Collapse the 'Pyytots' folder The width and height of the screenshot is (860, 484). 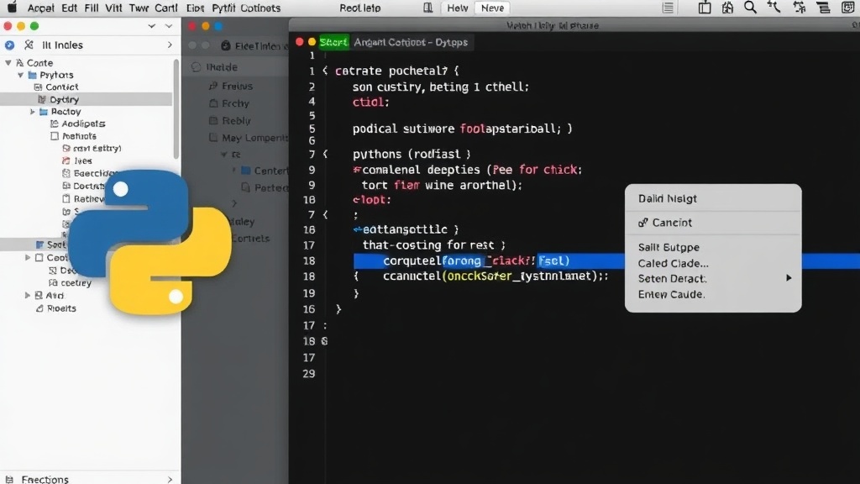[20, 75]
